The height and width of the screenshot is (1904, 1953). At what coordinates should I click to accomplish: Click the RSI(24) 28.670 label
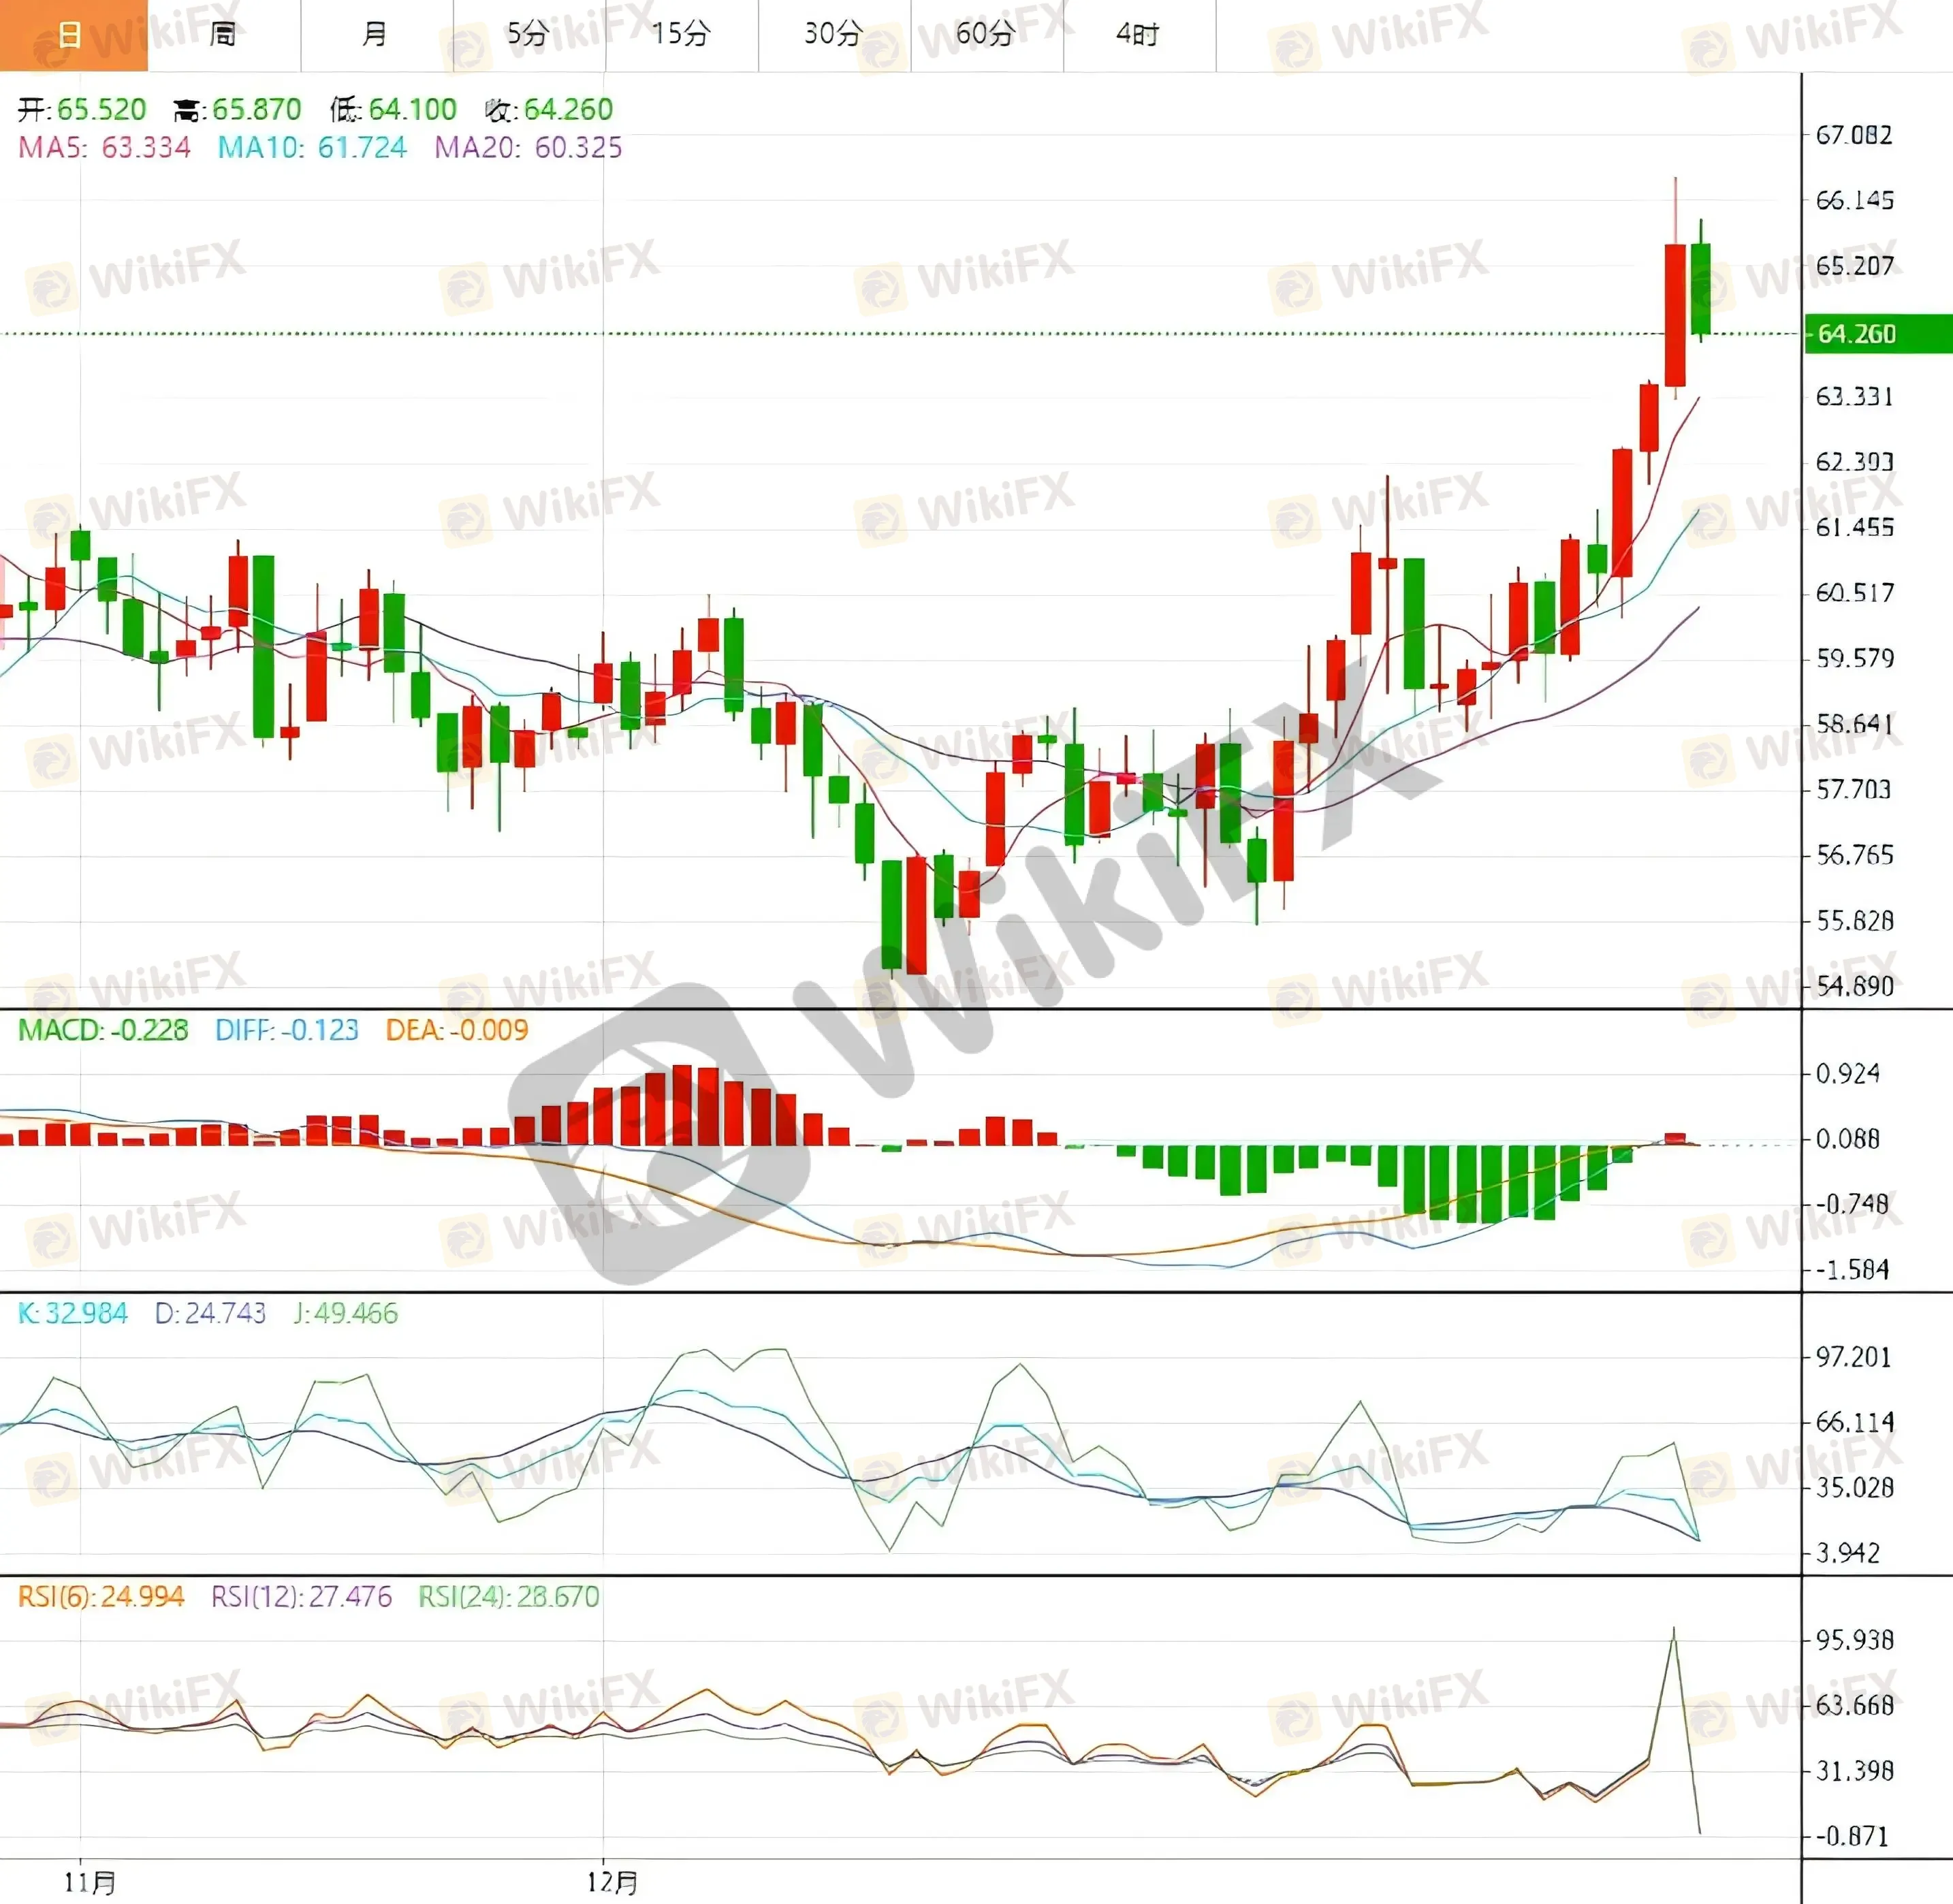tap(508, 1596)
